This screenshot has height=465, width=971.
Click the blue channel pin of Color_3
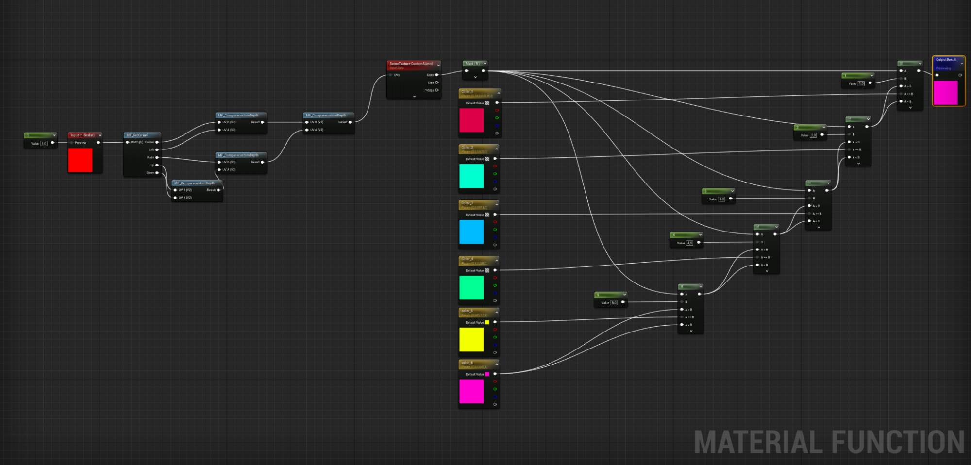tap(495, 237)
